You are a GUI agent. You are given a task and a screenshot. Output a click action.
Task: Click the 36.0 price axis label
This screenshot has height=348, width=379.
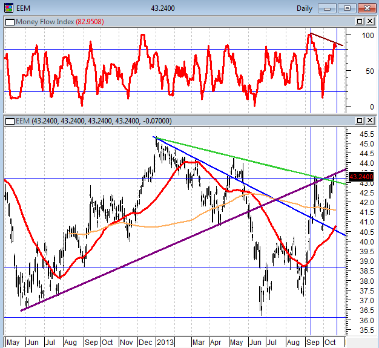(x=367, y=320)
